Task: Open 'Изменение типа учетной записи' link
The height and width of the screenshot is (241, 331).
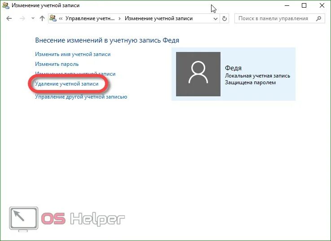Action: tap(75, 74)
